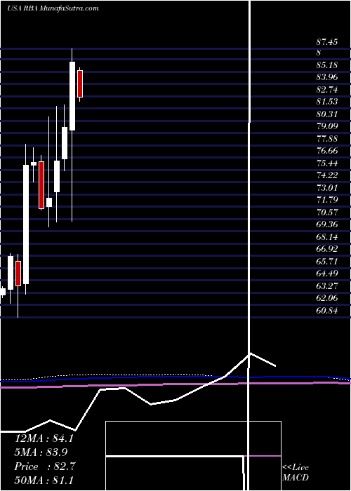Click the 65.71 price axis label
The height and width of the screenshot is (491, 351).
coord(327,261)
